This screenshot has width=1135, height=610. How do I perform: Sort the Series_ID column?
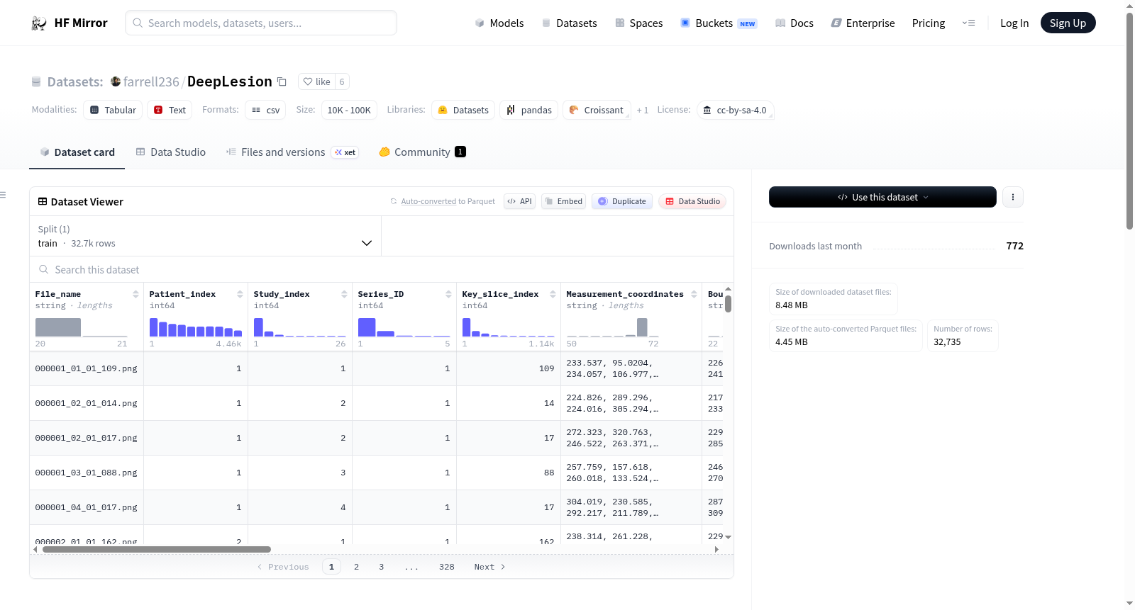448,294
